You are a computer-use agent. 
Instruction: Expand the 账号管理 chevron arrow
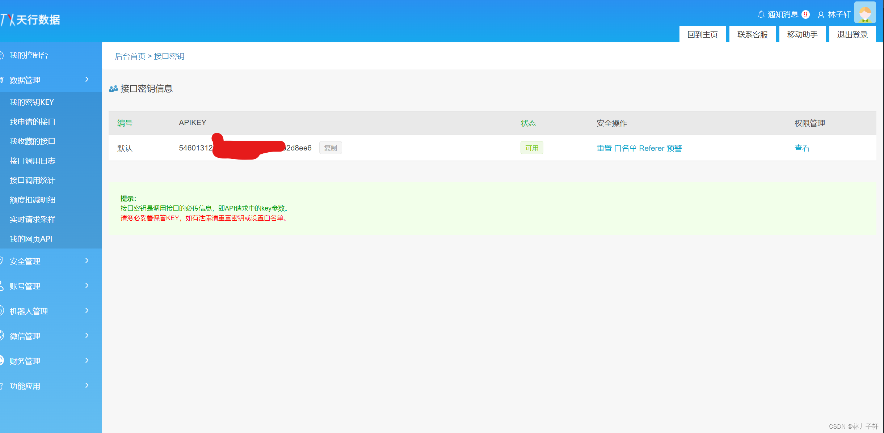(x=87, y=286)
